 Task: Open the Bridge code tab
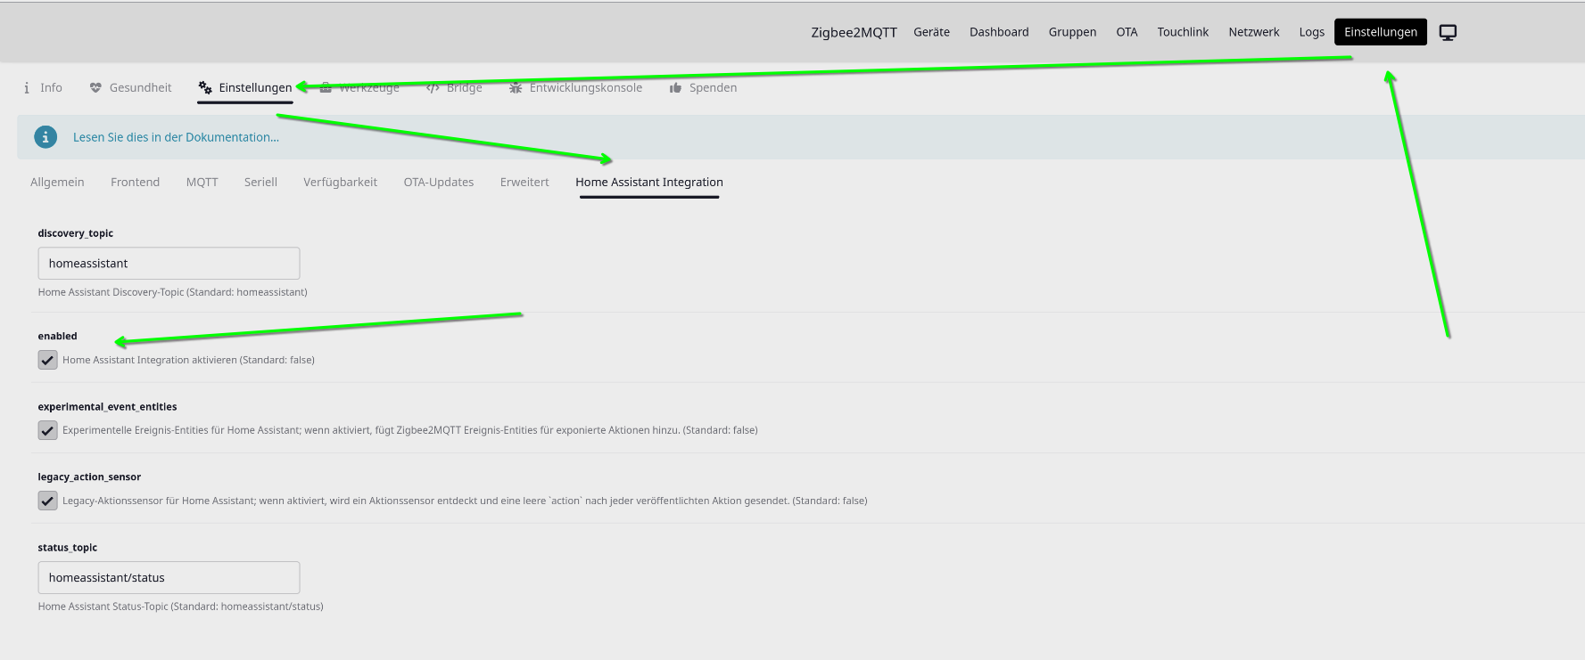454,87
